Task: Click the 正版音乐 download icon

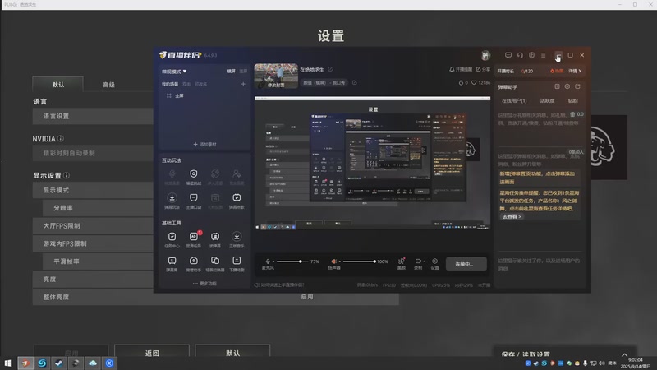Action: coord(237,239)
